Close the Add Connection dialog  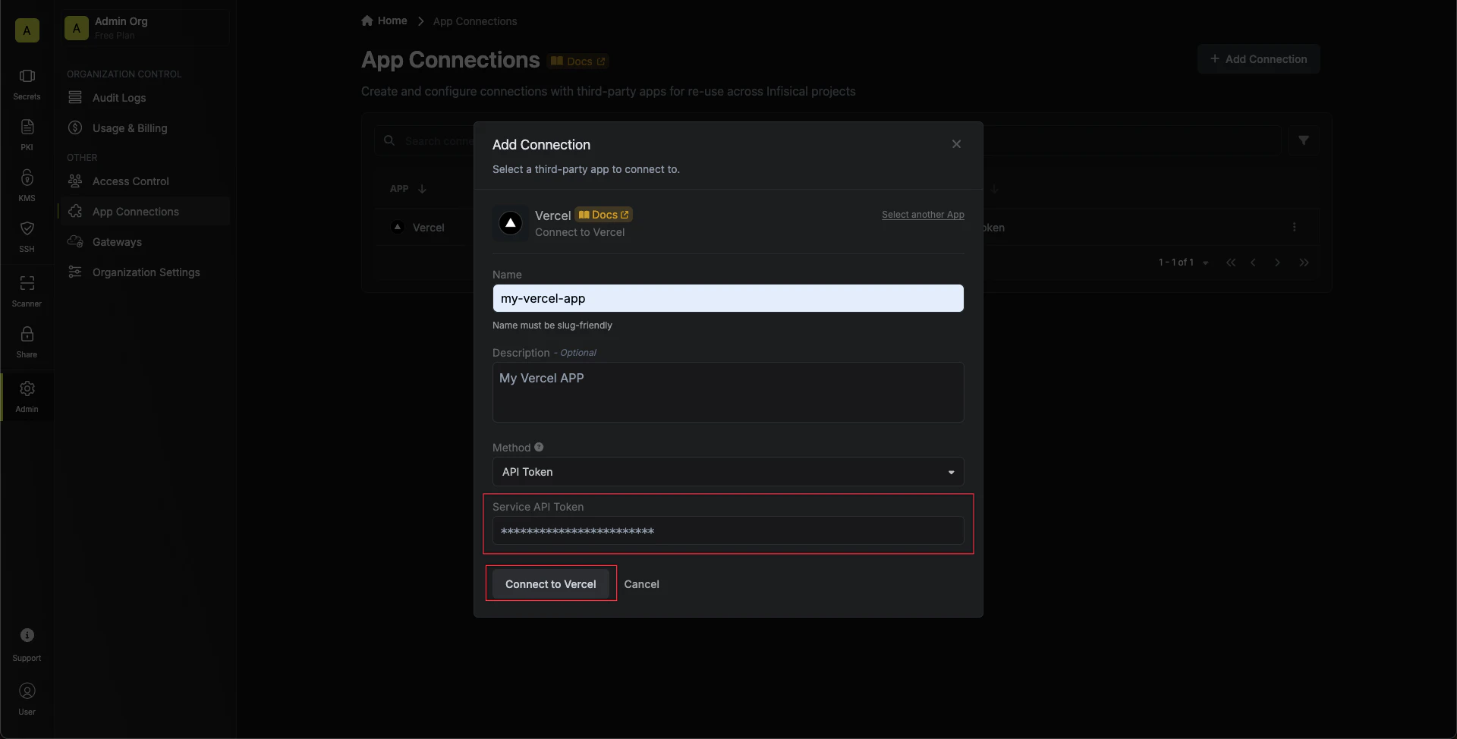[956, 144]
